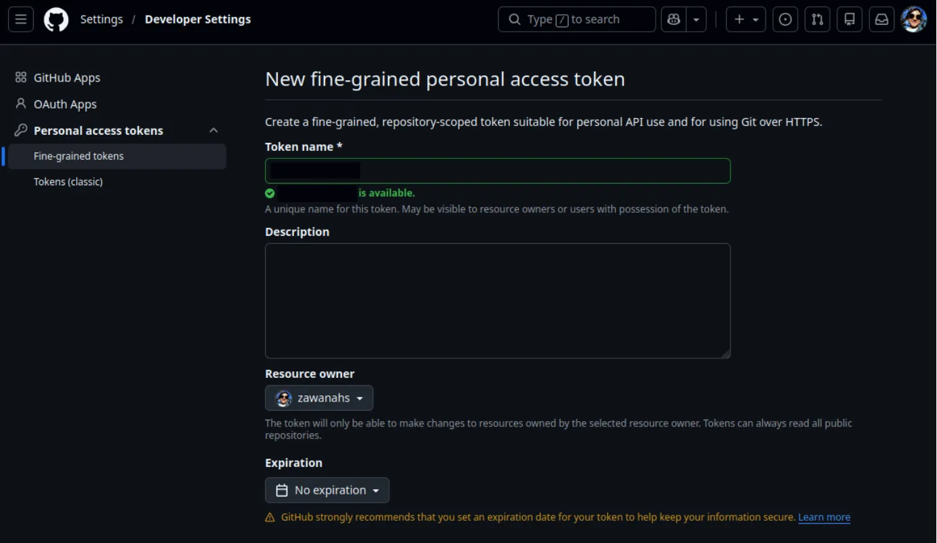Go to GitHub home via Octocat logo
Viewport: 937px width, 543px height.
click(x=57, y=20)
